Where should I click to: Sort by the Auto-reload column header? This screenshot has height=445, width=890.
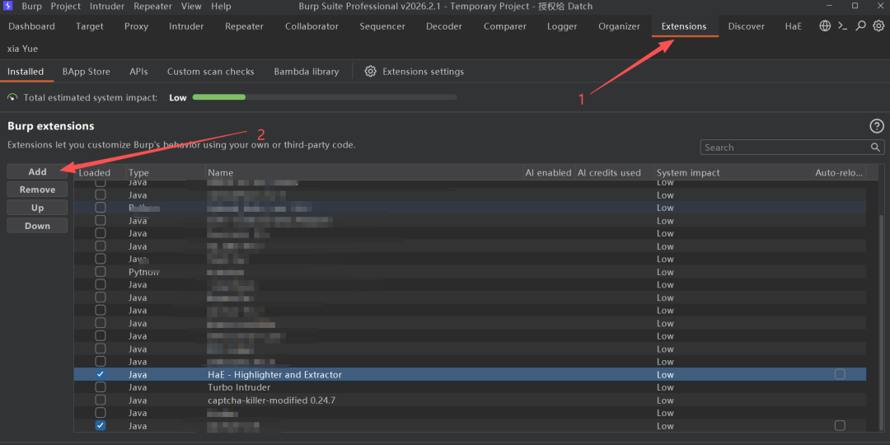click(840, 172)
